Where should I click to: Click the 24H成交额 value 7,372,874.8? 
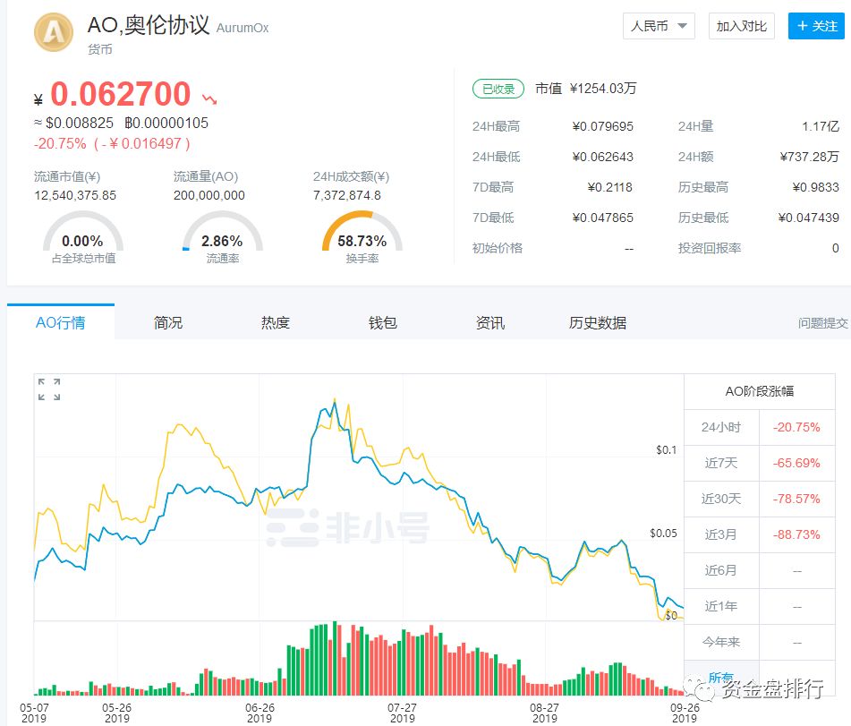[x=347, y=195]
